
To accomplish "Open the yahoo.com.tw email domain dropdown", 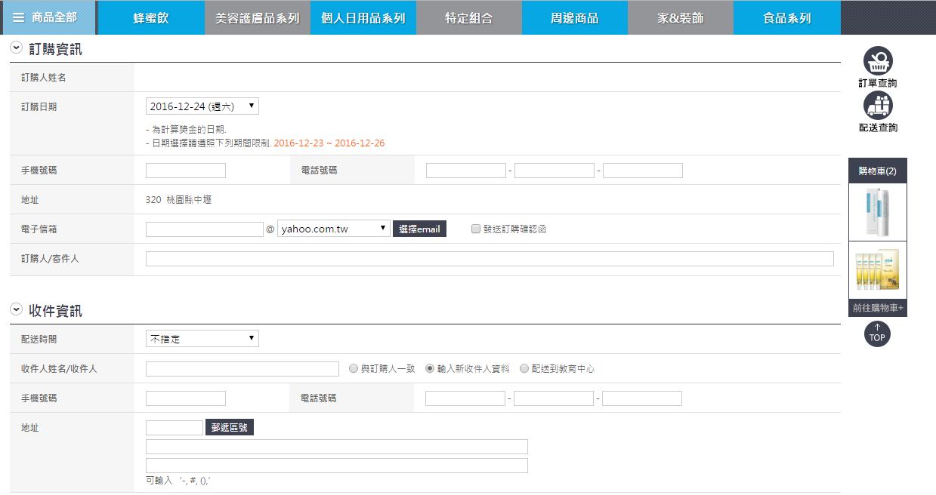I will (333, 229).
